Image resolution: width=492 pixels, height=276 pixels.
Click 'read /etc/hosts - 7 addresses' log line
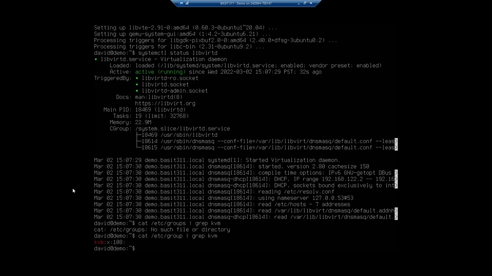222,204
